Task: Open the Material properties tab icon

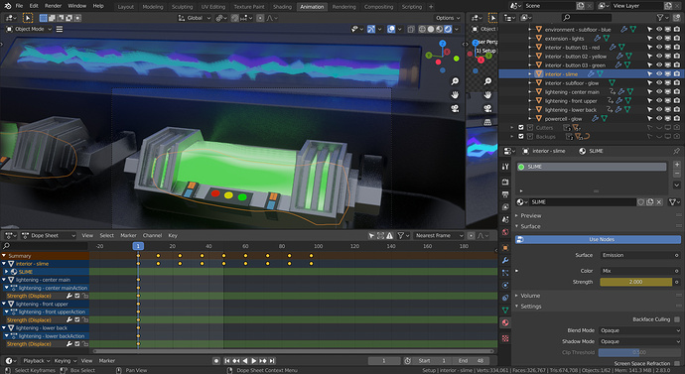Action: coord(505,322)
